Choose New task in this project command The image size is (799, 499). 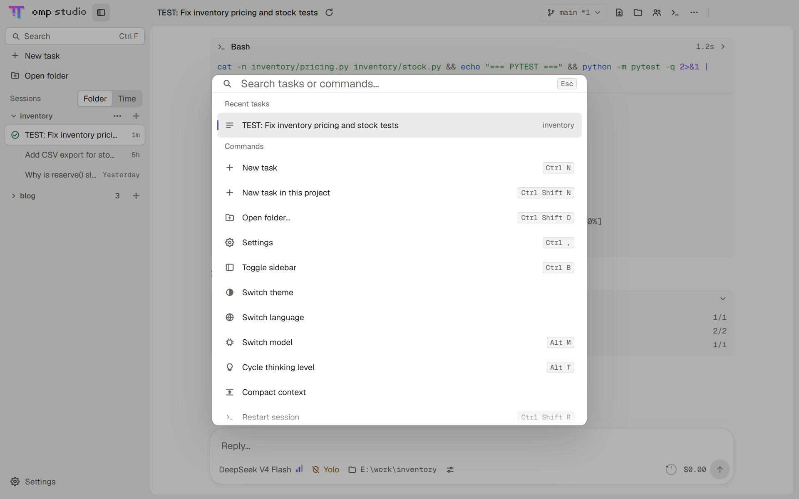399,193
